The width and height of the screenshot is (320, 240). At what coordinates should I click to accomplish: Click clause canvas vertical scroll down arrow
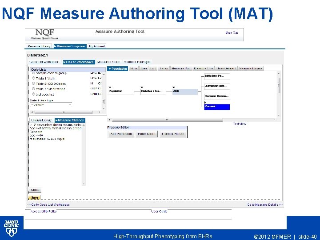pos(279,116)
